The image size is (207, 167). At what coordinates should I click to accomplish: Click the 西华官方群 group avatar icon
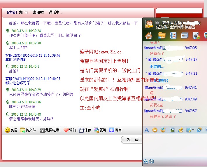click(149, 24)
